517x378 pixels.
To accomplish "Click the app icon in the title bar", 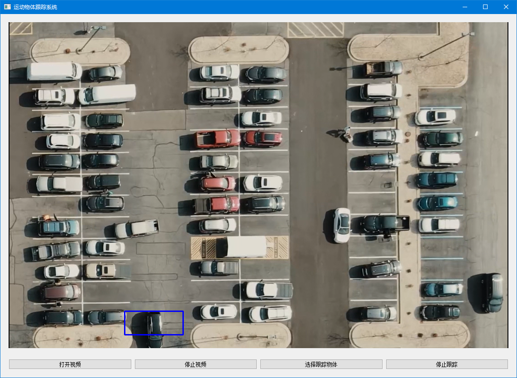I will (x=7, y=7).
